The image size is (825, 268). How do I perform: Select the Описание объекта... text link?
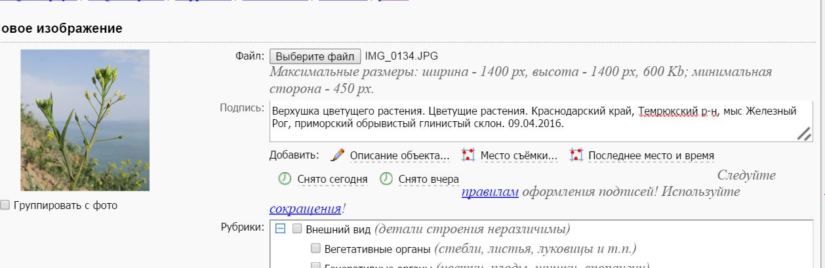pyautogui.click(x=399, y=156)
